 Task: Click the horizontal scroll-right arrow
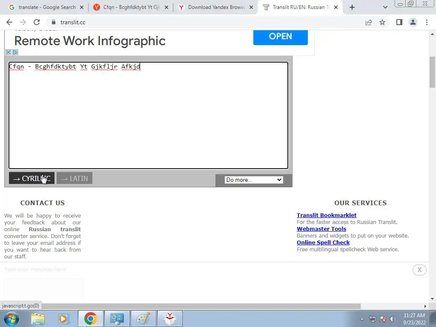[x=425, y=306]
